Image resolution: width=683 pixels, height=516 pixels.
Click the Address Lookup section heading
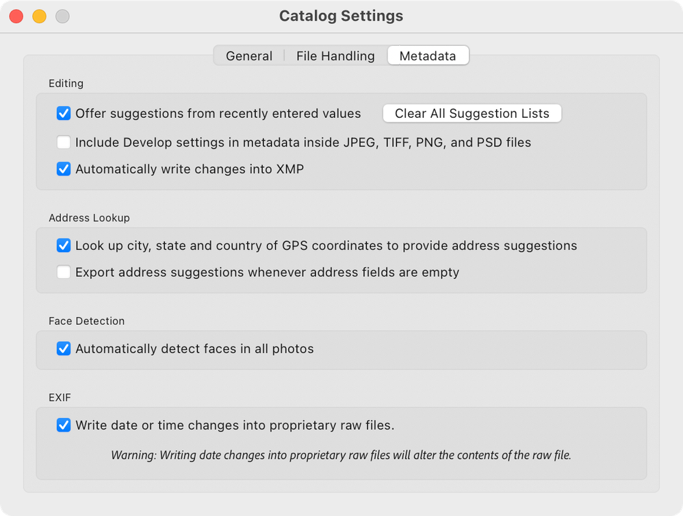point(89,218)
